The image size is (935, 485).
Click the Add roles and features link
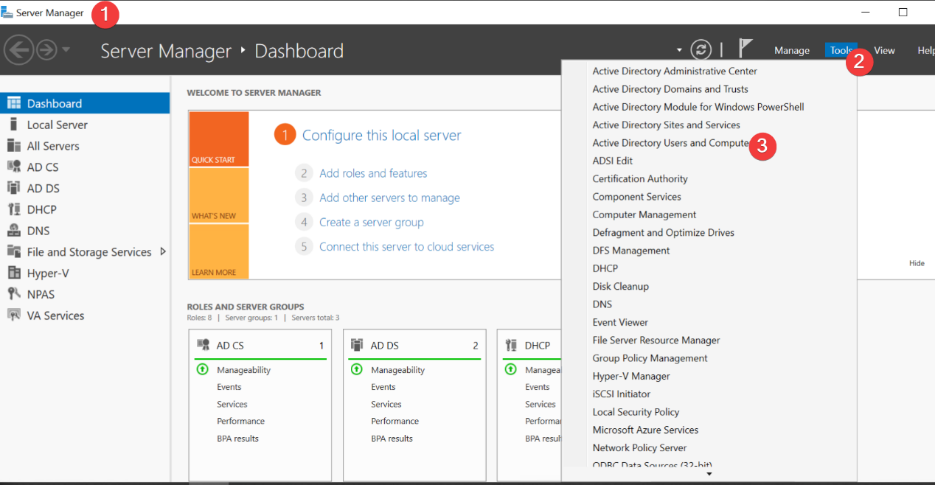[x=372, y=172]
